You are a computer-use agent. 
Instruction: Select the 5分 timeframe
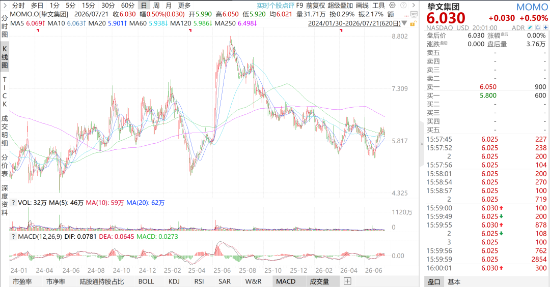coord(70,5)
